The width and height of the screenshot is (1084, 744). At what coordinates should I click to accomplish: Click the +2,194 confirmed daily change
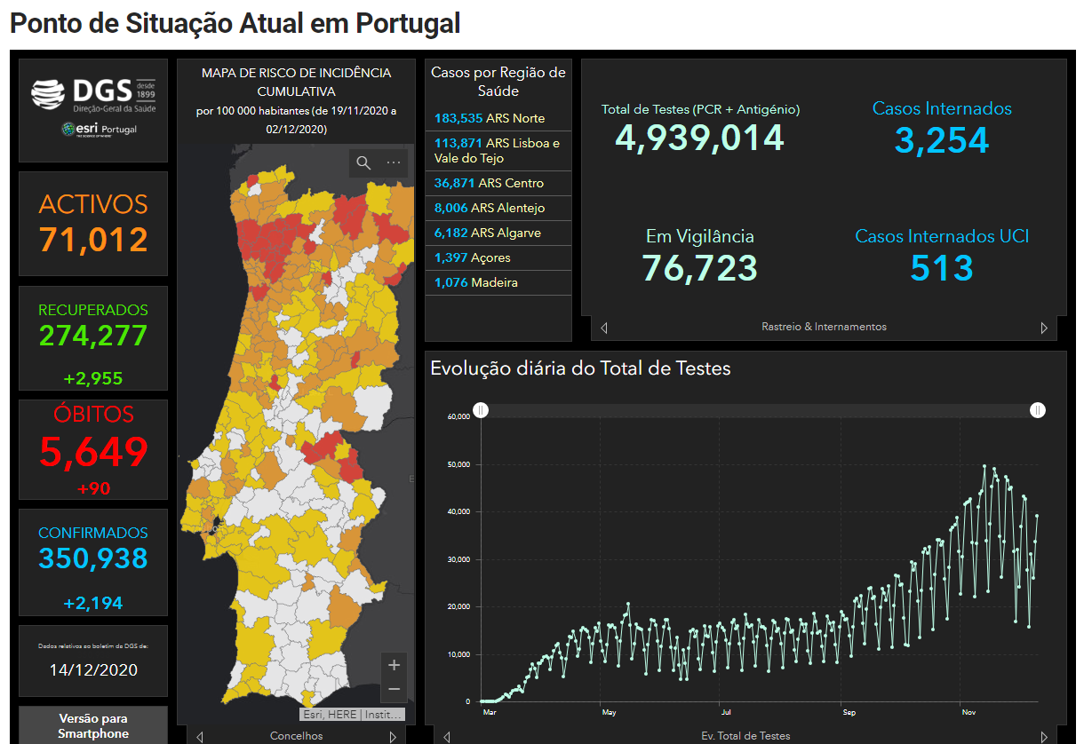click(x=93, y=604)
